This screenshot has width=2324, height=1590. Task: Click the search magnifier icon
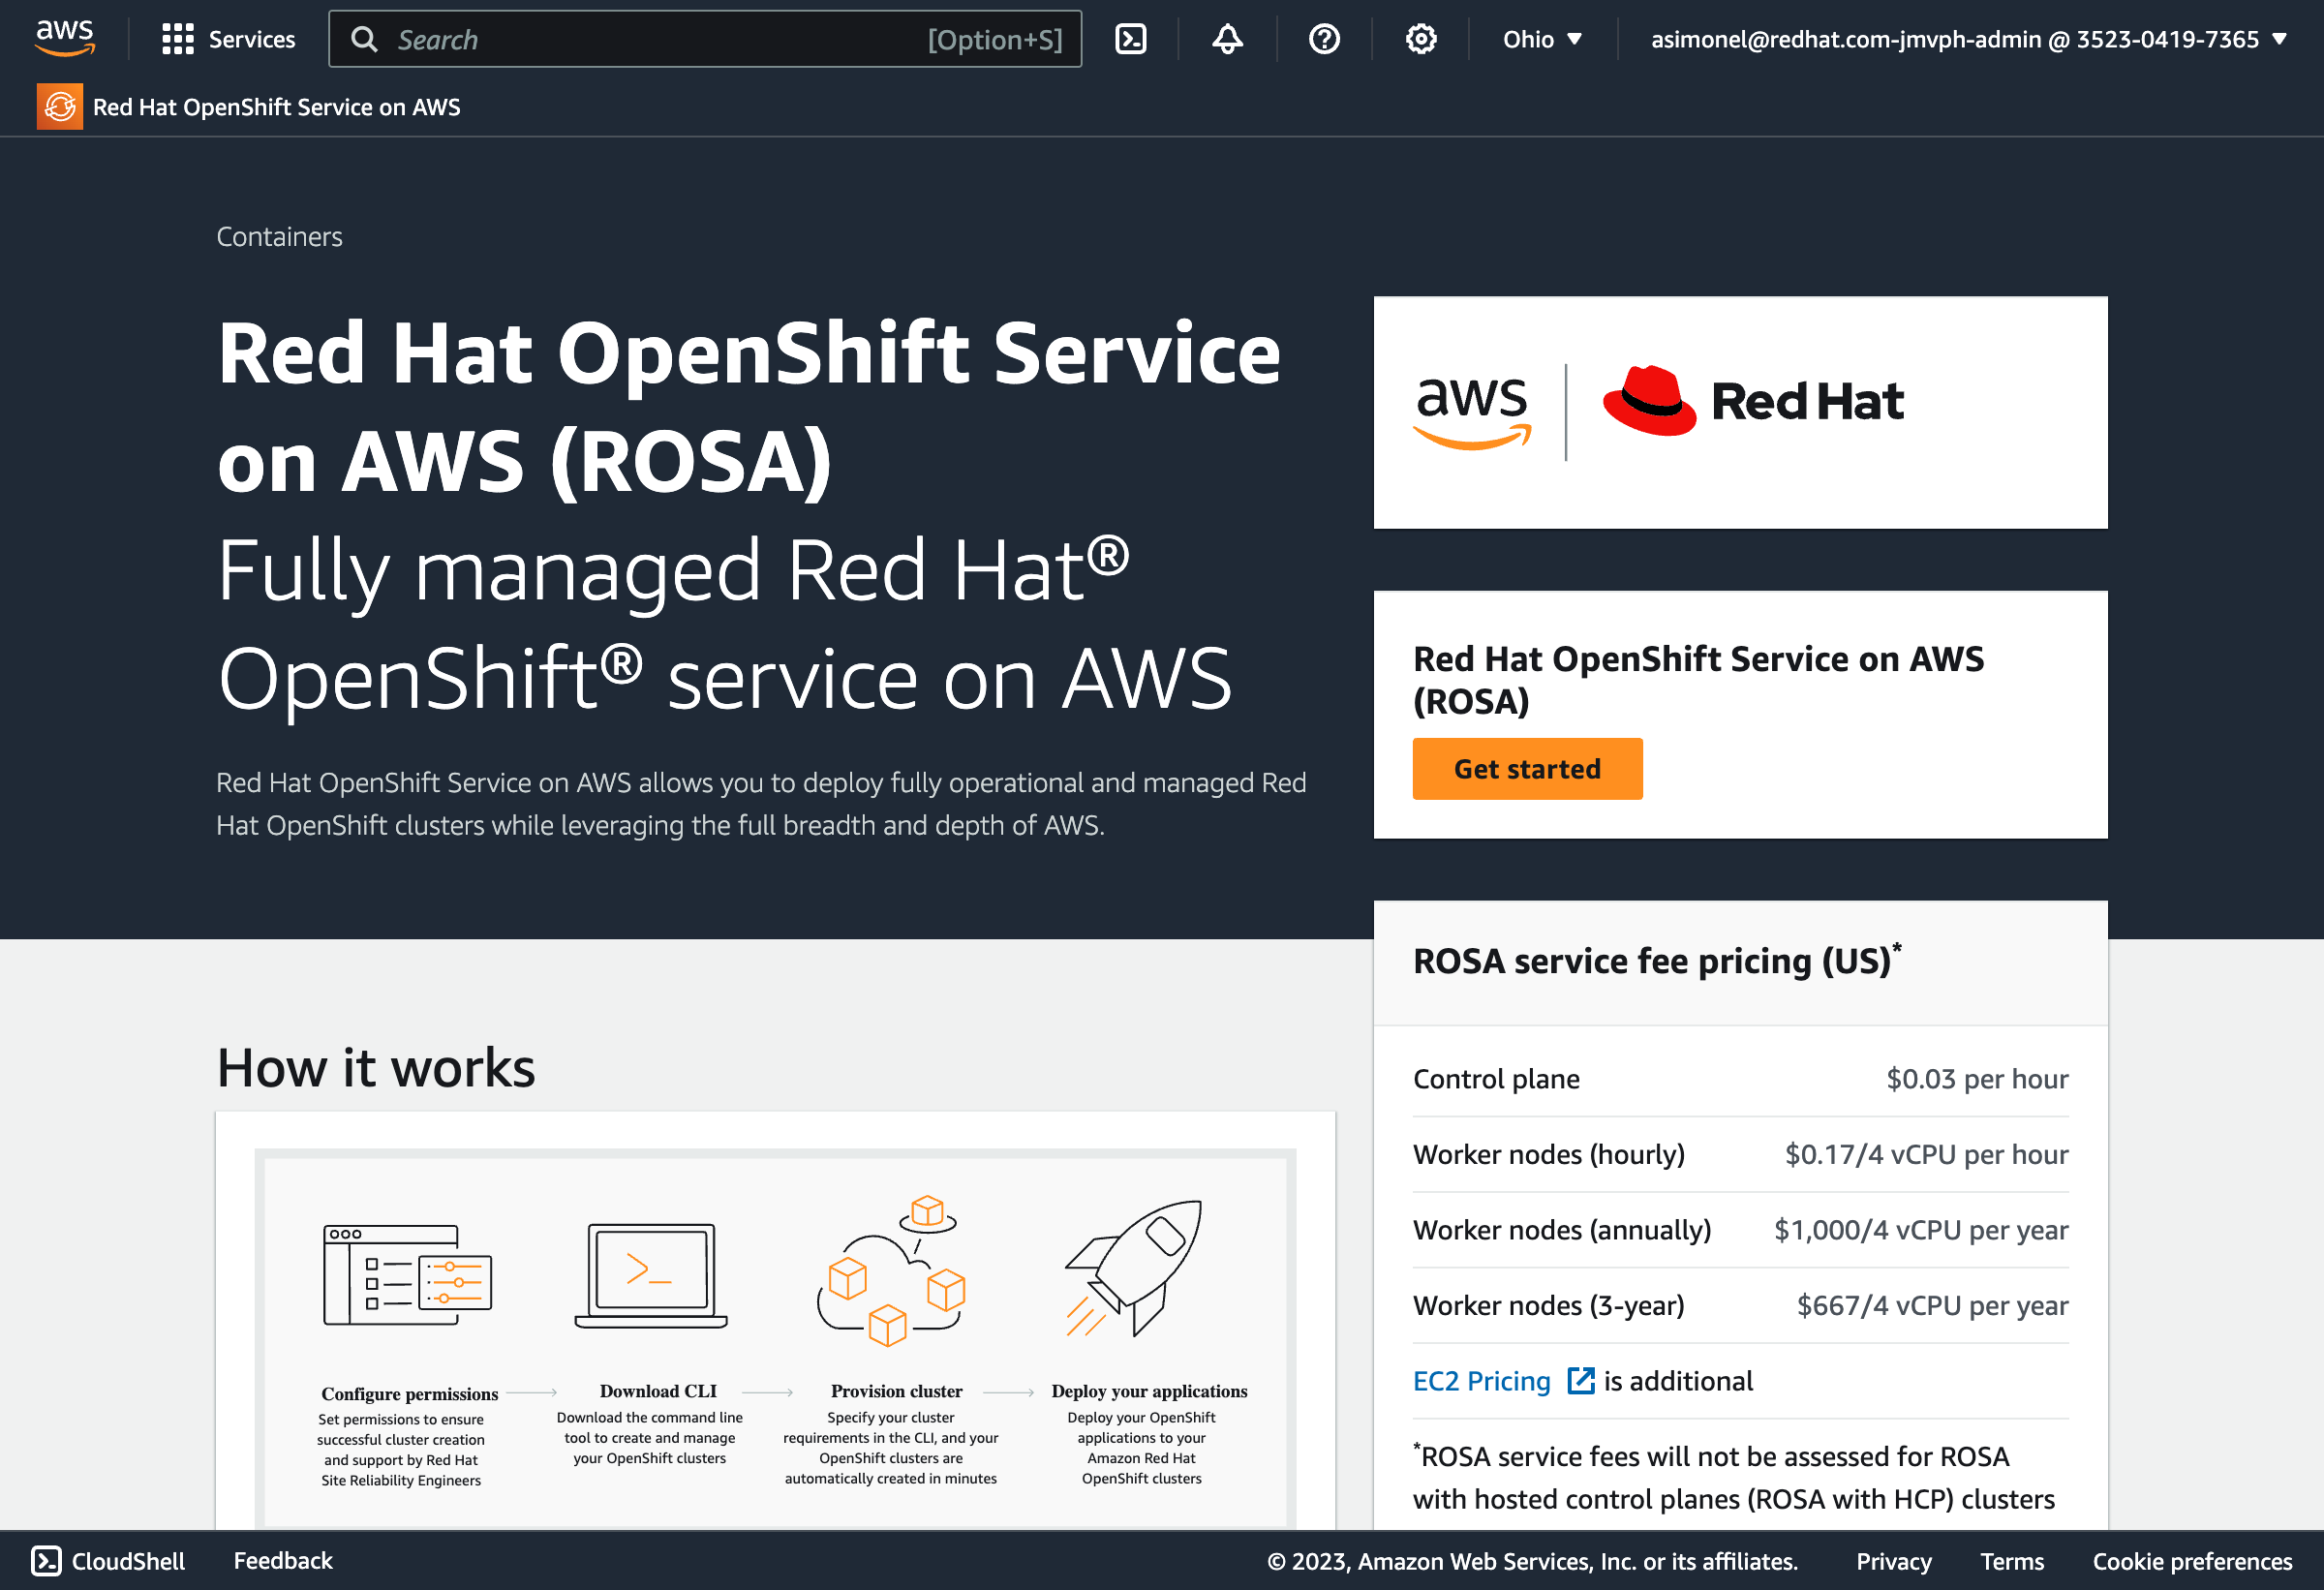(365, 39)
